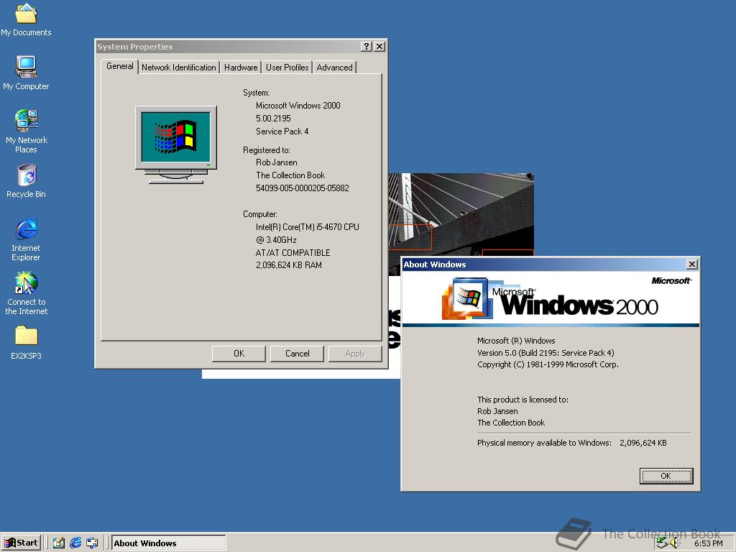Close the System Properties dialog
Image resolution: width=736 pixels, height=552 pixels.
[x=379, y=47]
